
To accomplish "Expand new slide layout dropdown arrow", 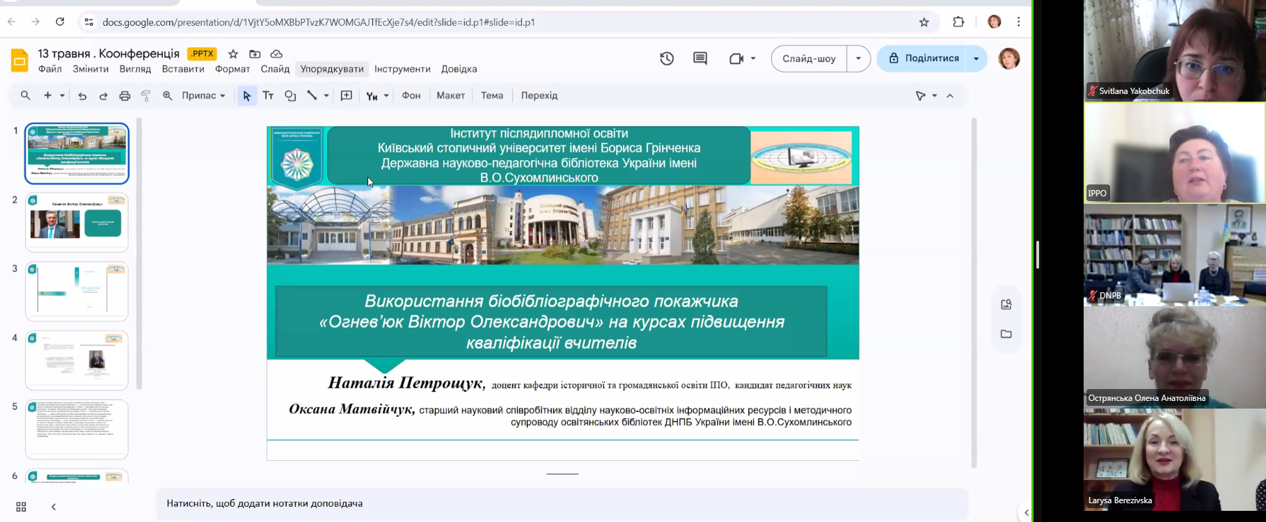I will pyautogui.click(x=62, y=96).
